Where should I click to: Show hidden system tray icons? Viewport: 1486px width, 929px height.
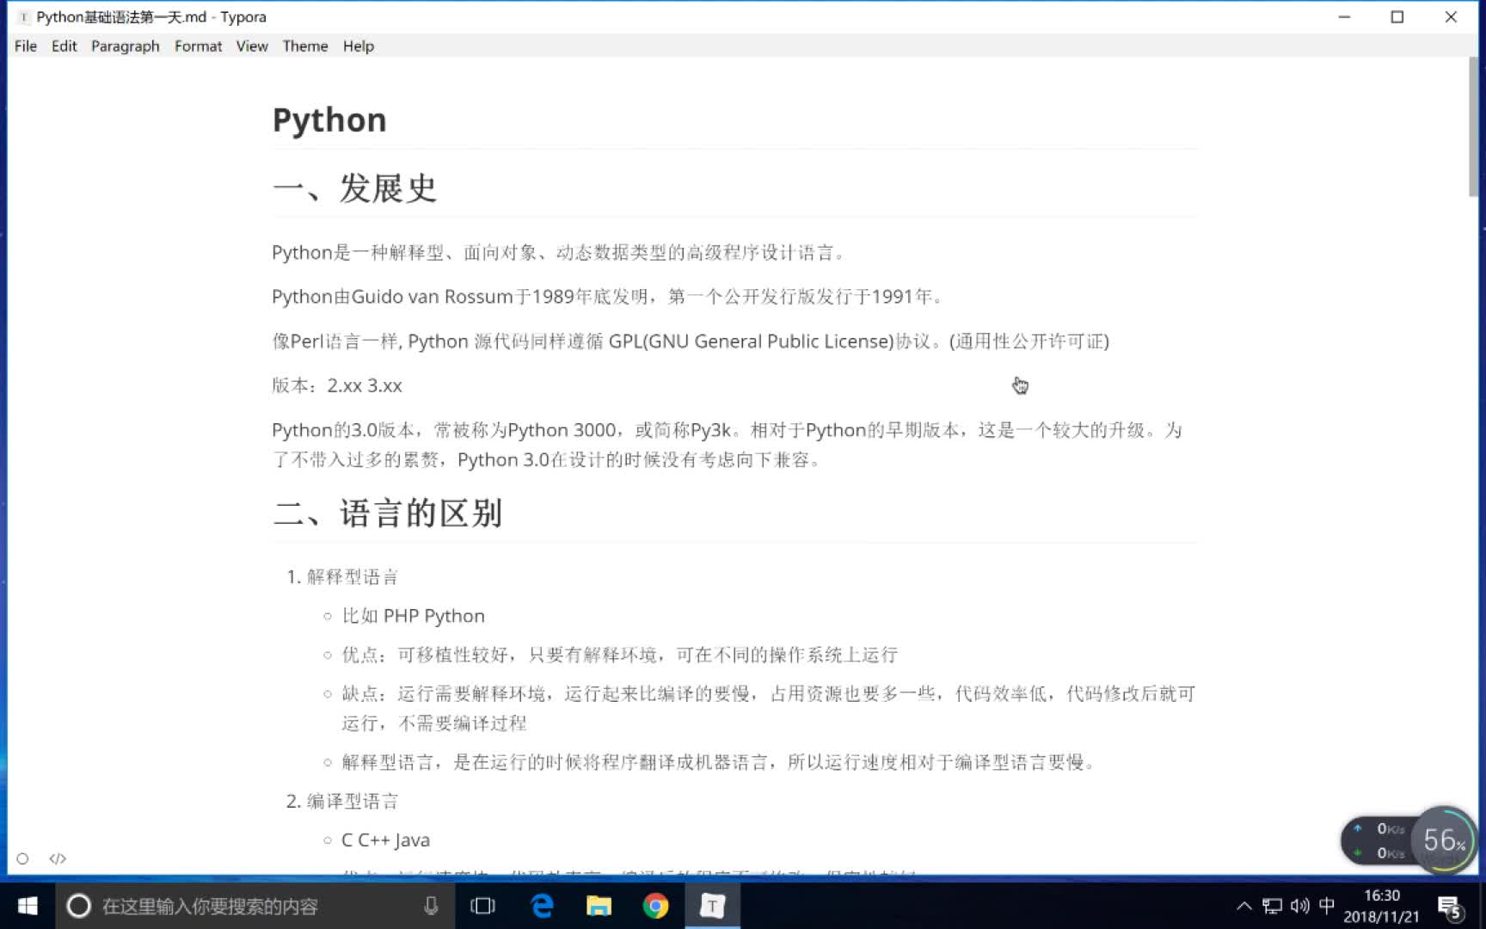point(1243,906)
